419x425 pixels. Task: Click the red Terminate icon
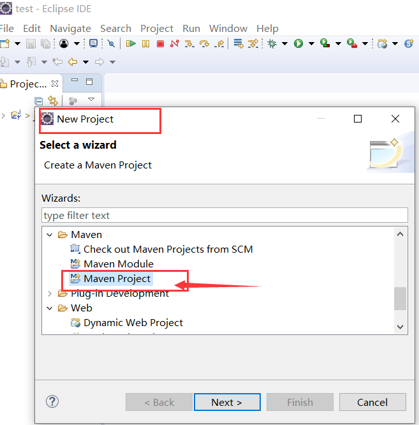[160, 43]
